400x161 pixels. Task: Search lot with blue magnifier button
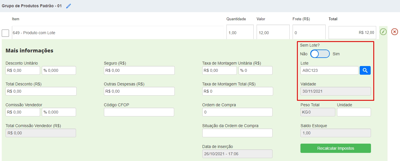pos(365,70)
